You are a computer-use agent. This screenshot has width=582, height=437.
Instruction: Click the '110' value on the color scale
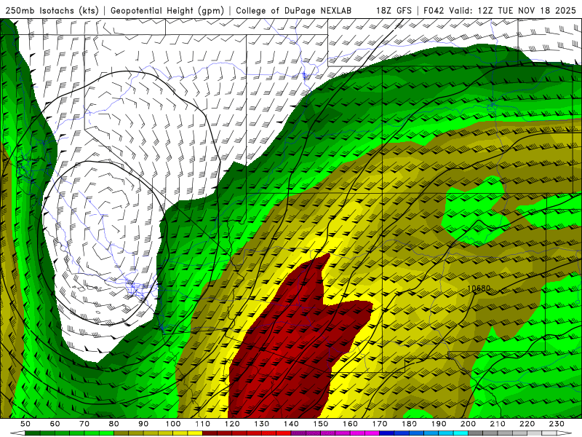[202, 424]
